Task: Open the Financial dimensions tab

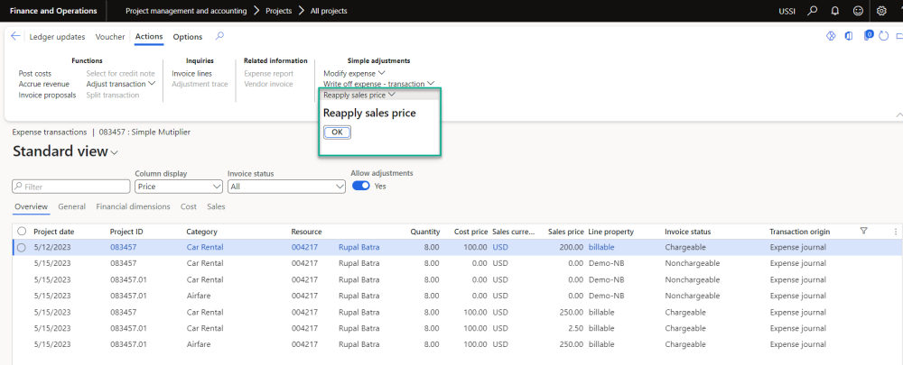Action: click(133, 206)
